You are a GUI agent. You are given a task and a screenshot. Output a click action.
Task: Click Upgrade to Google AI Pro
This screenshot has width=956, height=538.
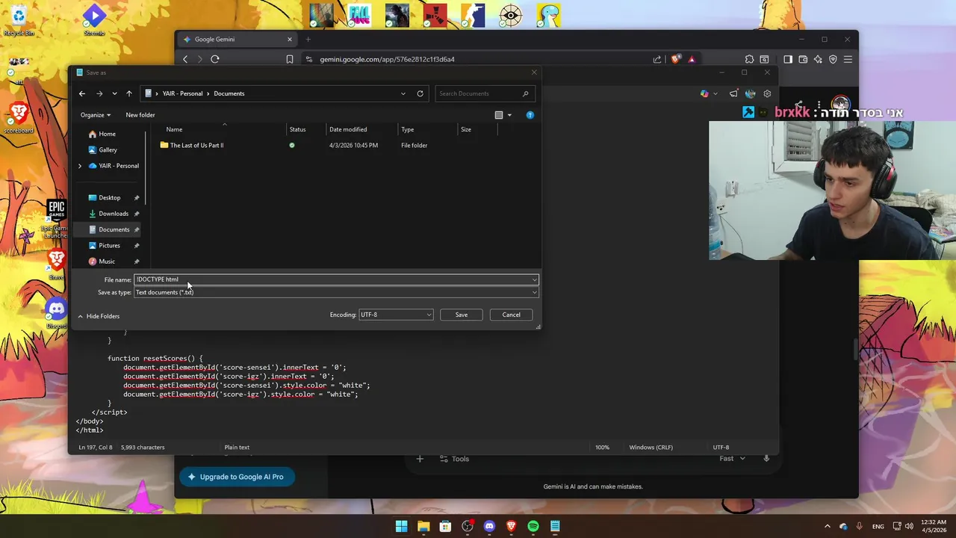[236, 477]
